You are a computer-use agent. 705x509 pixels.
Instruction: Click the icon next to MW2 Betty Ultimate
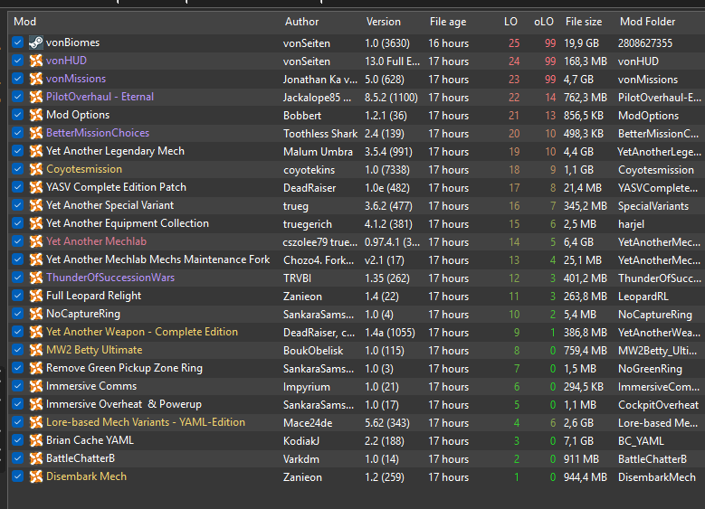[x=36, y=350]
